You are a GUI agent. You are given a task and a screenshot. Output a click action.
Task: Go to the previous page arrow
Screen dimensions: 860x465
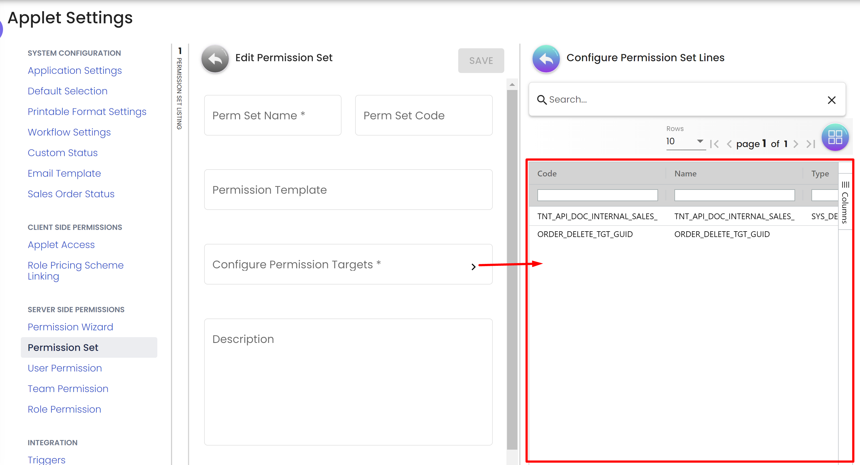coord(729,144)
